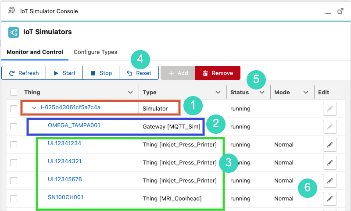This screenshot has height=211, width=351.
Task: Check the OMEGA_TAMPA001 row checkbox
Action: point(14,127)
